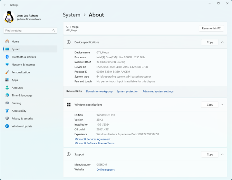Screen dimensions: 232x180
Task: Go to Accessibility settings
Action: coord(30,111)
